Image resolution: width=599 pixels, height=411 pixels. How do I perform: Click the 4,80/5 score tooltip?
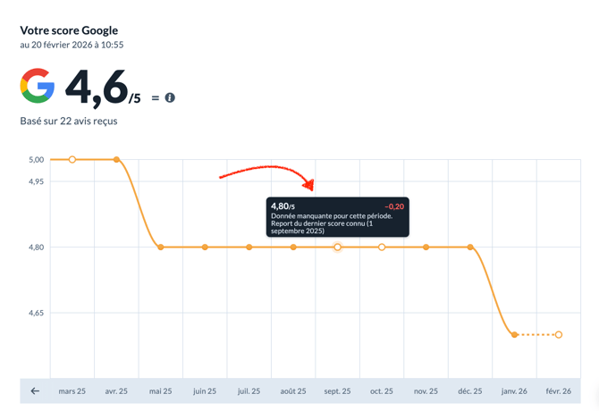pos(338,217)
